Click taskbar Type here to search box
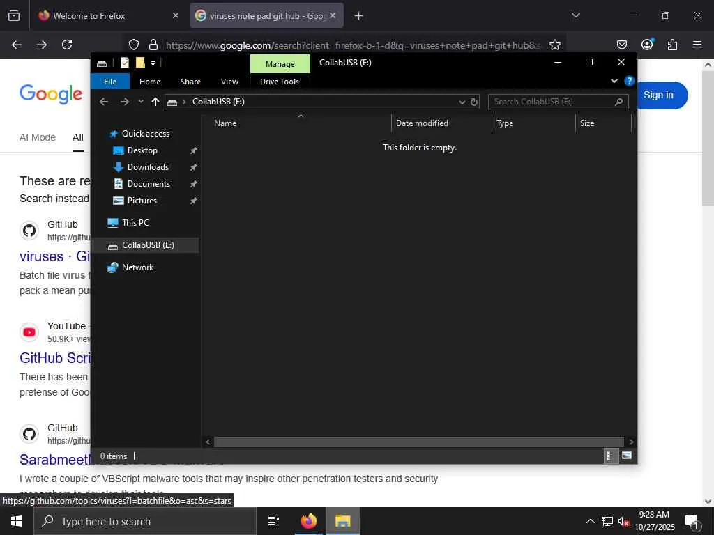 point(145,521)
